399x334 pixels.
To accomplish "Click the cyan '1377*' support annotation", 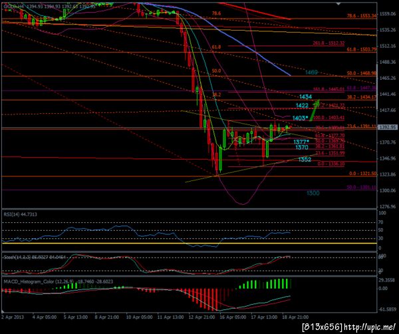I will point(301,142).
